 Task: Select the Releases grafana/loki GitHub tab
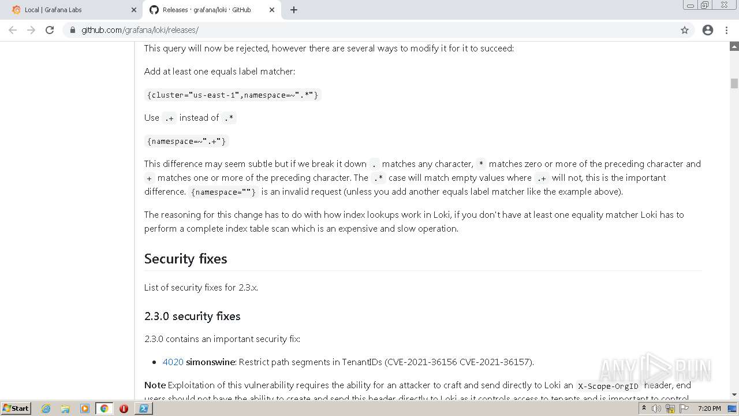click(207, 10)
